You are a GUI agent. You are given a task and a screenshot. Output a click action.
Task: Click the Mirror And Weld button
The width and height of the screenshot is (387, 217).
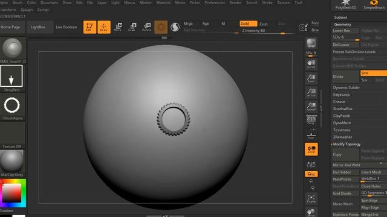point(359,165)
